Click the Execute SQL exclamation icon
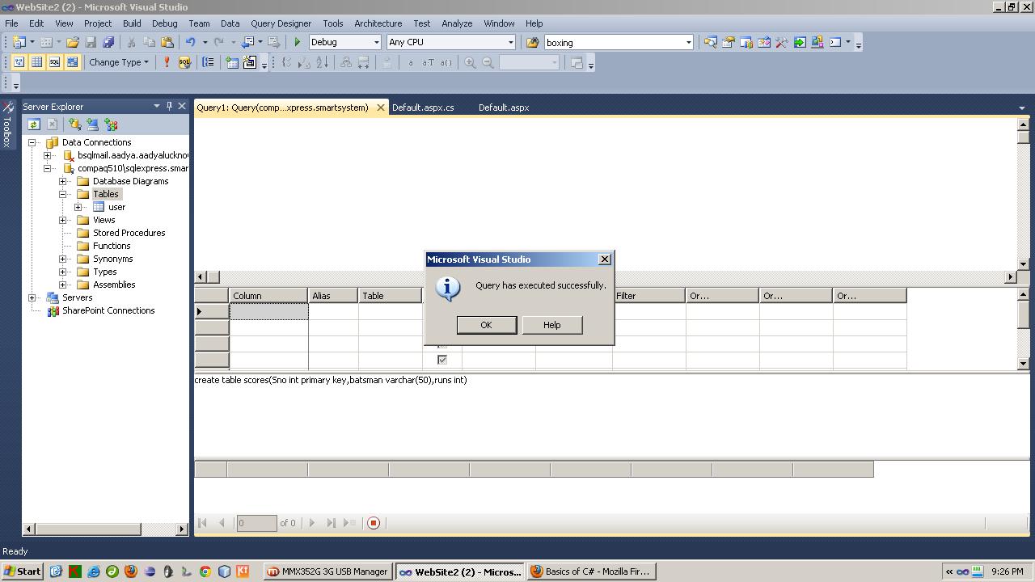 coord(167,62)
